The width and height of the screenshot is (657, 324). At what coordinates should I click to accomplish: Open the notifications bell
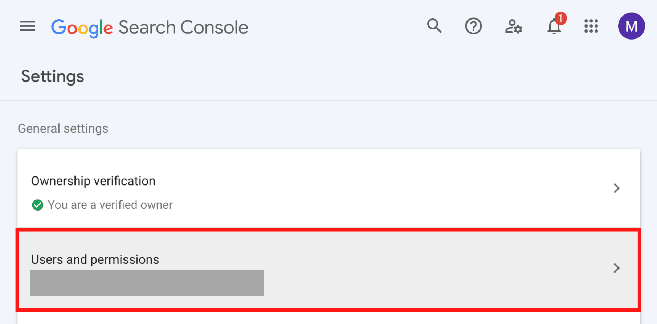click(x=554, y=27)
